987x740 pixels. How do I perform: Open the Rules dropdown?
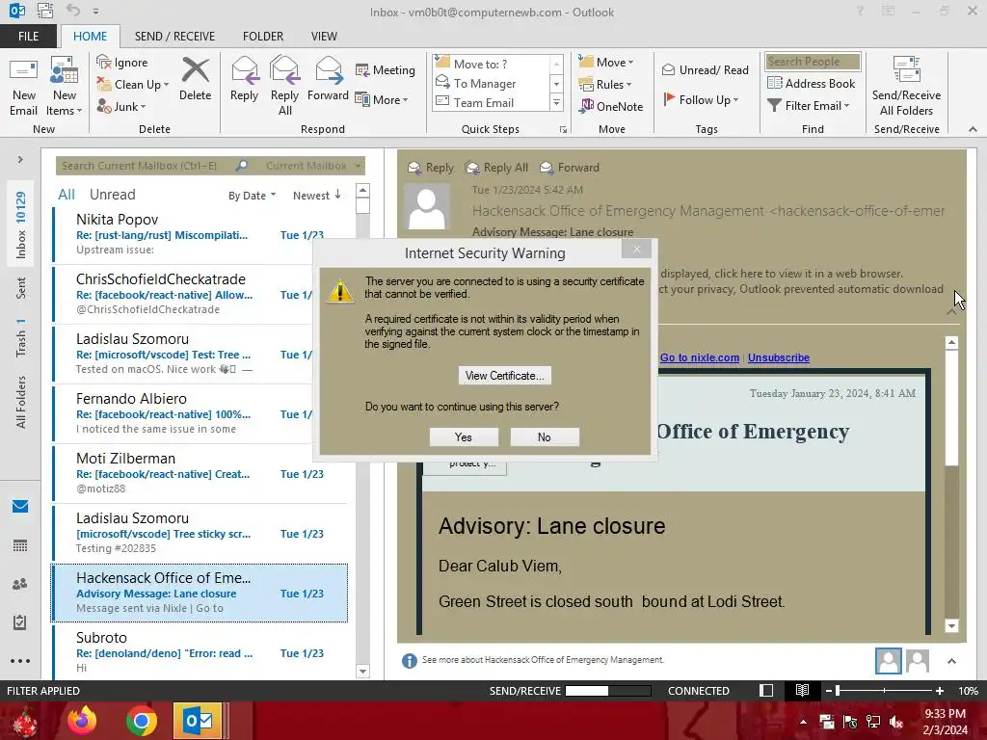click(605, 84)
